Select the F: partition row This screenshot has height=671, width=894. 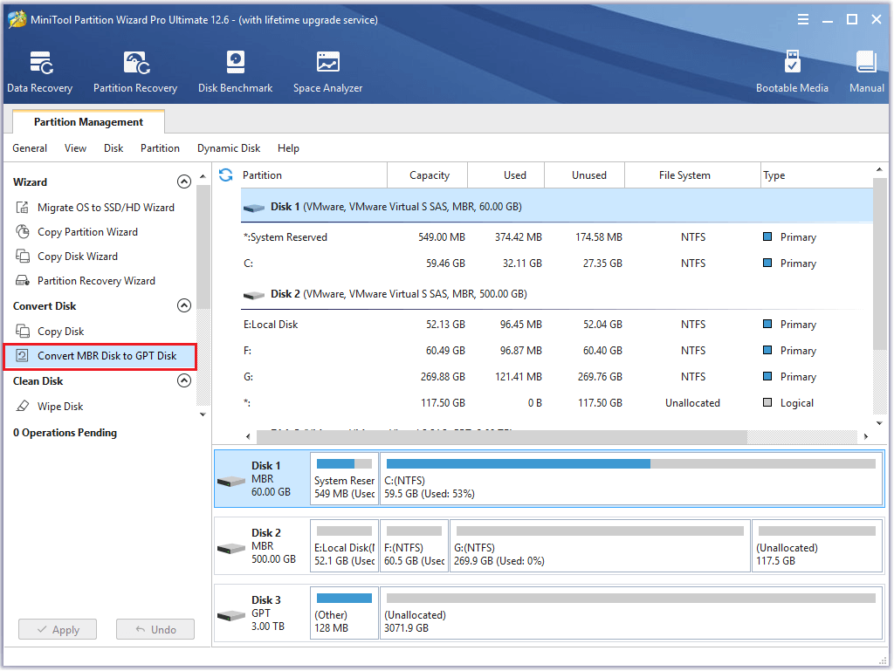point(556,350)
